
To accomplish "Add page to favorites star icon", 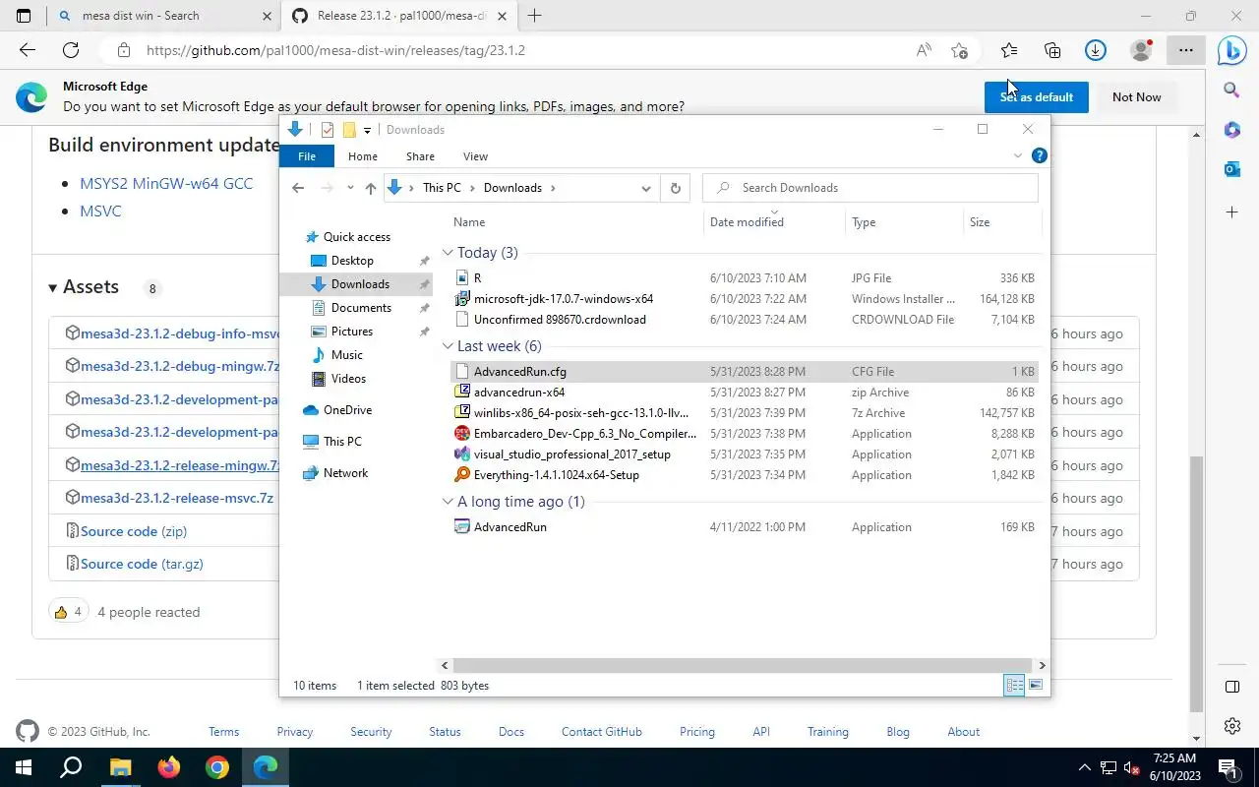I will [x=960, y=50].
